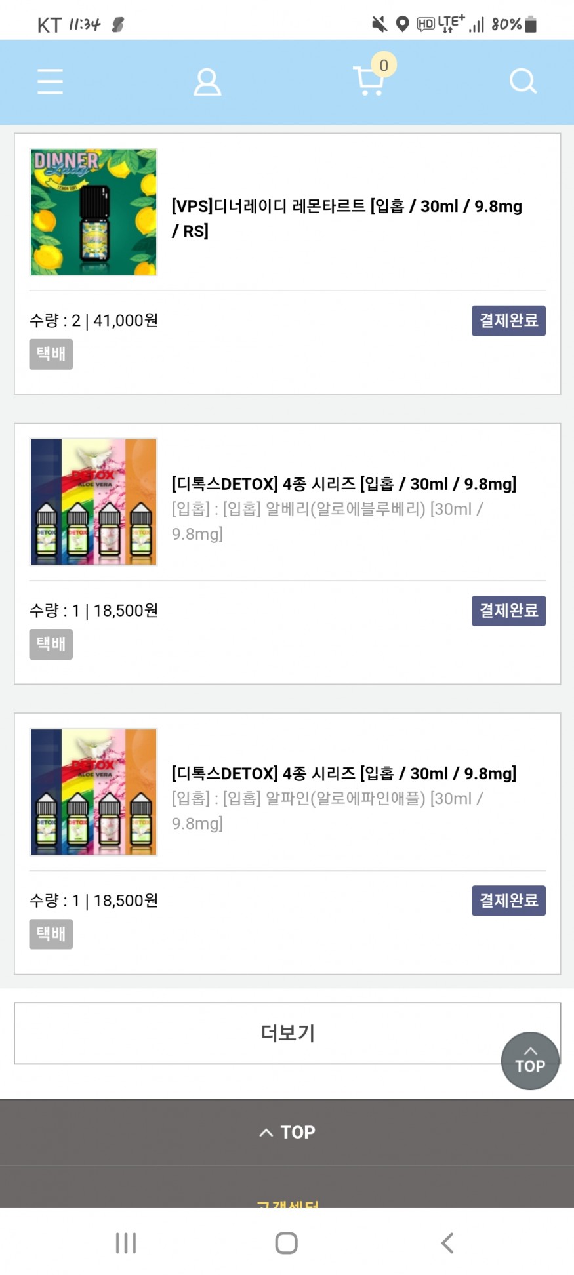574x1275 pixels.
Task: Tap 택배 tag on the 알베리 DETOX order
Action: tap(51, 644)
